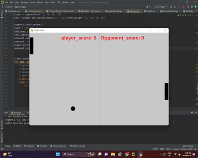Click 4 spaces indent setting in status bar
The image size is (198, 158).
(176, 149)
